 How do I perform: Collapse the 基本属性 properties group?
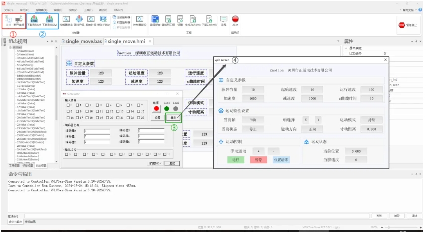(346, 48)
